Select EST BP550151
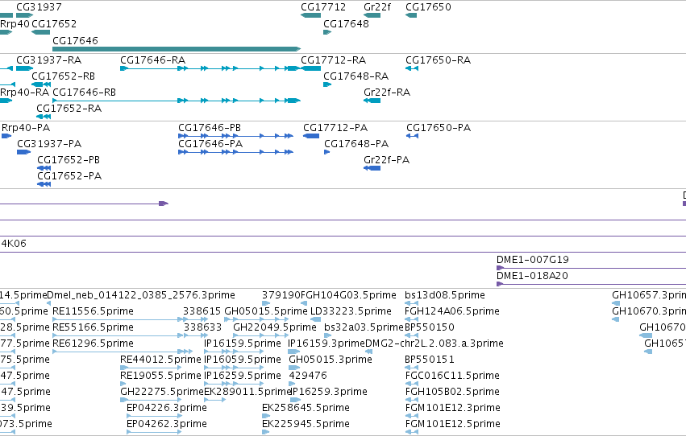 click(411, 368)
